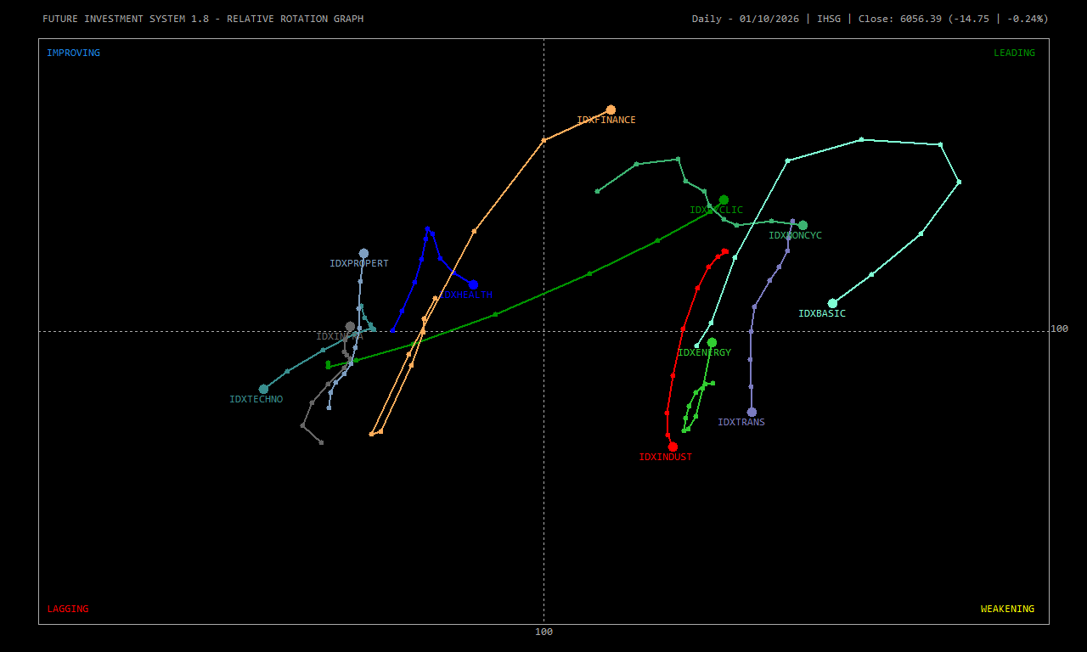This screenshot has width=1087, height=652.
Task: Click the IMPROVING quadrant label
Action: (73, 53)
